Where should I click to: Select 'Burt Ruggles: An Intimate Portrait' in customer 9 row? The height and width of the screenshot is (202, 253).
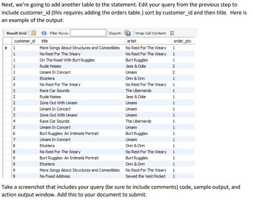click(69, 158)
